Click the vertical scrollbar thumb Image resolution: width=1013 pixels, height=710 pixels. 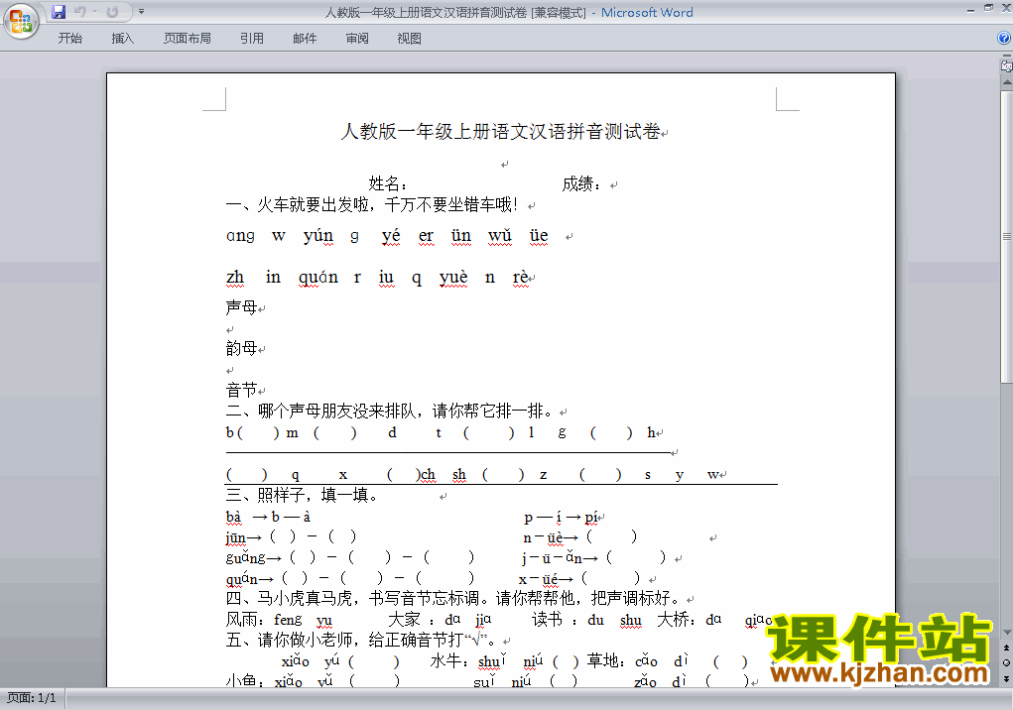(x=1006, y=237)
